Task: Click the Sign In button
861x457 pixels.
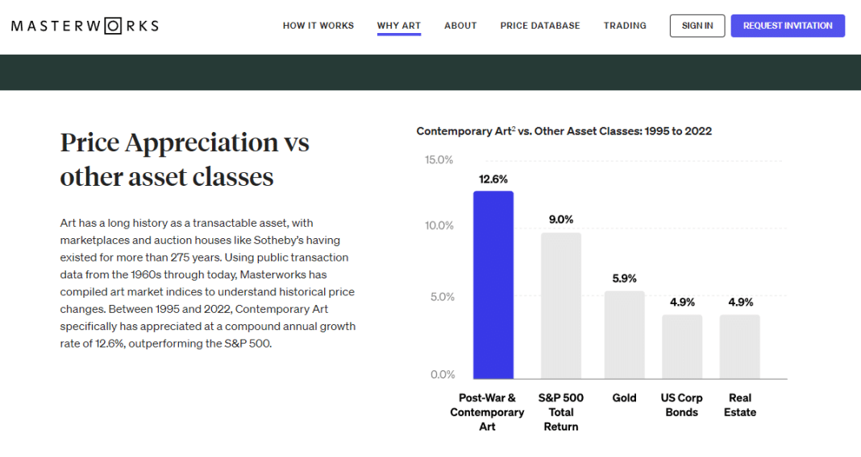Action: point(697,26)
